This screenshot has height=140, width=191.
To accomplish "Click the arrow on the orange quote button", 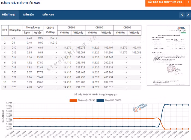I will pos(188,2).
